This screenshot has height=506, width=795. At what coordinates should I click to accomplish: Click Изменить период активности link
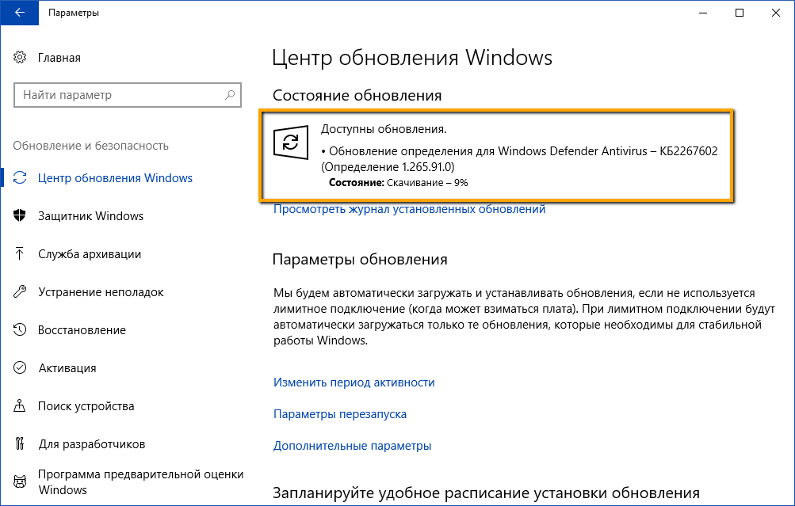pyautogui.click(x=354, y=382)
